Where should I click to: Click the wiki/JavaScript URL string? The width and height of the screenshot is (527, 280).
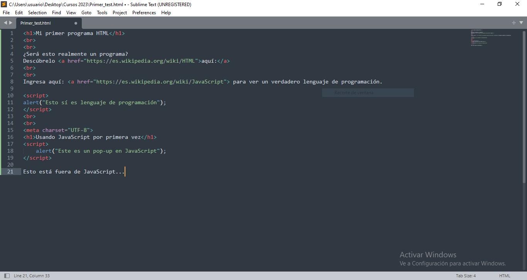pos(160,82)
